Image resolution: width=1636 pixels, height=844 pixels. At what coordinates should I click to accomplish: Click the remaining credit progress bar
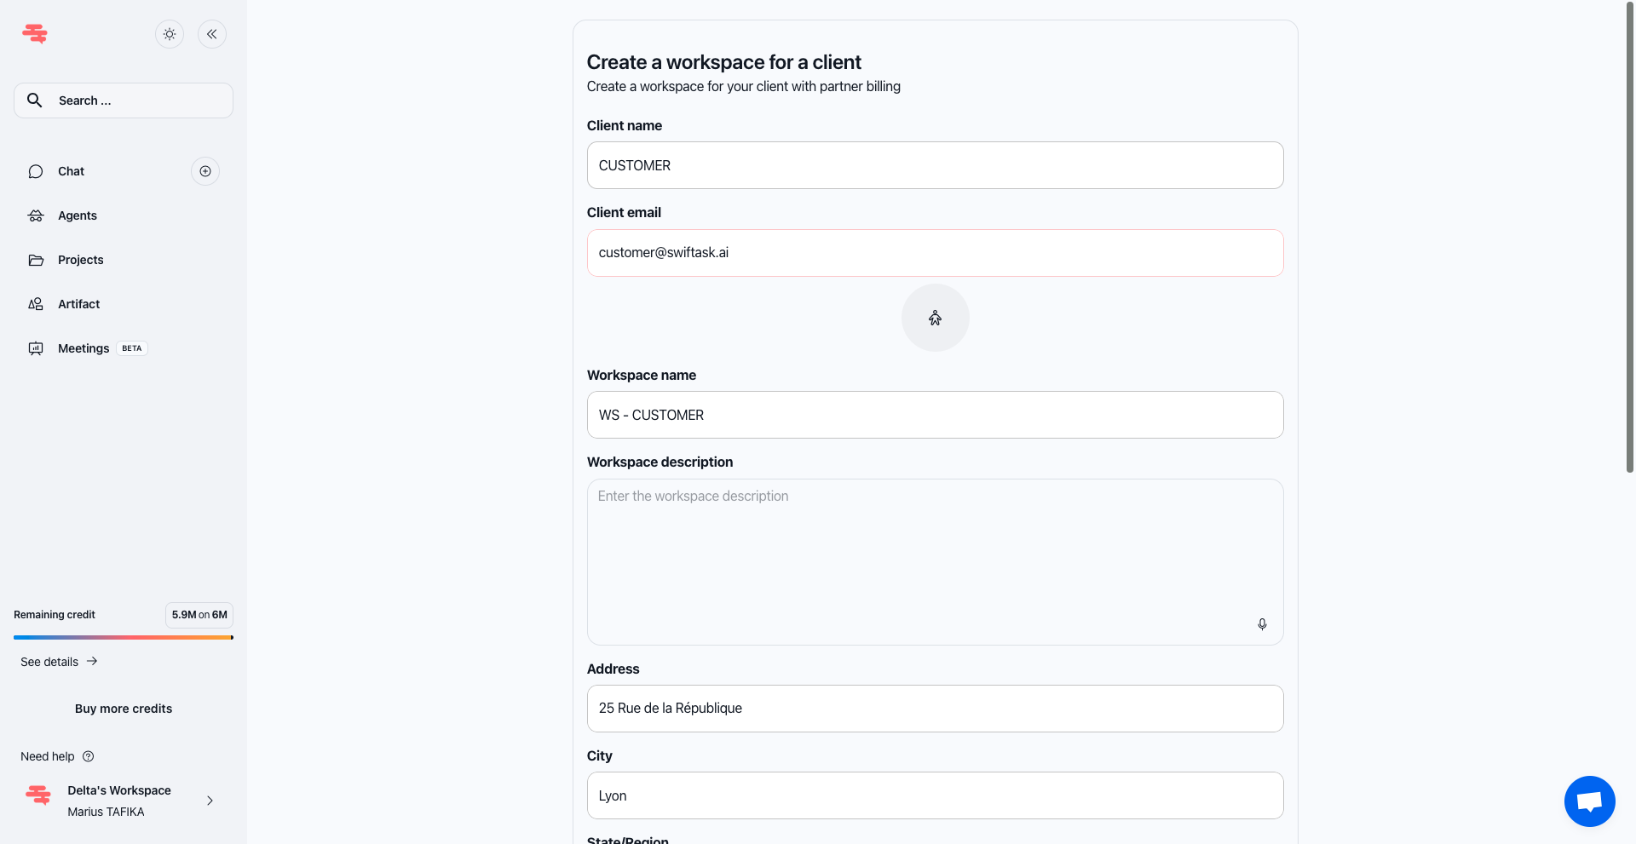[x=123, y=637]
